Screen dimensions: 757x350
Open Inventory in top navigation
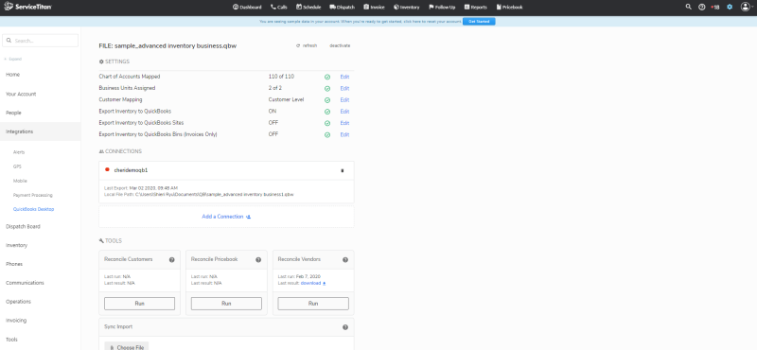pyautogui.click(x=407, y=8)
